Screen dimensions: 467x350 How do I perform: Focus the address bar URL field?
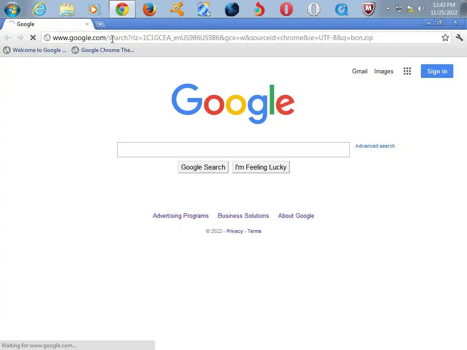(246, 38)
